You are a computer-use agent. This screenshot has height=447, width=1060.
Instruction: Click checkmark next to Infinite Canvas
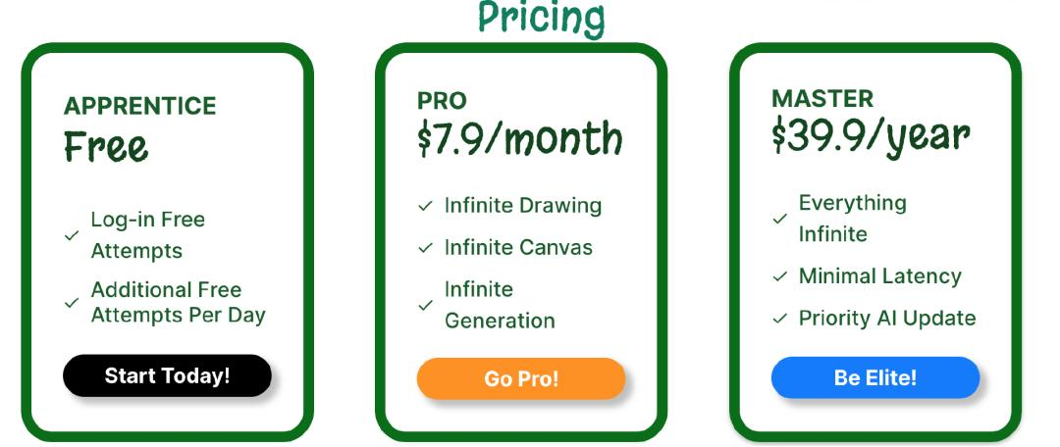pyautogui.click(x=425, y=248)
